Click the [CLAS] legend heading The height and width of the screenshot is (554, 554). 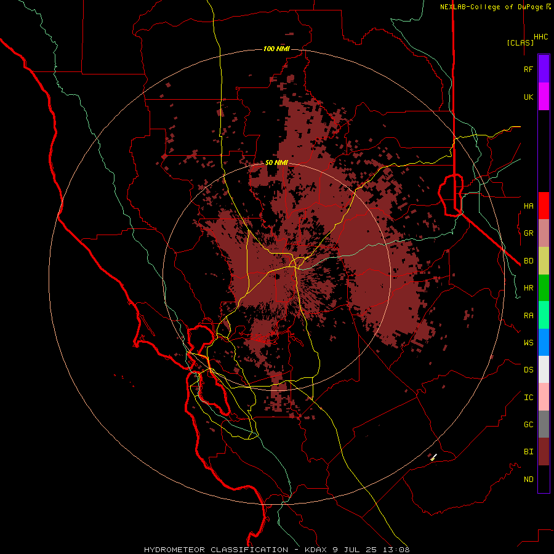click(x=520, y=42)
